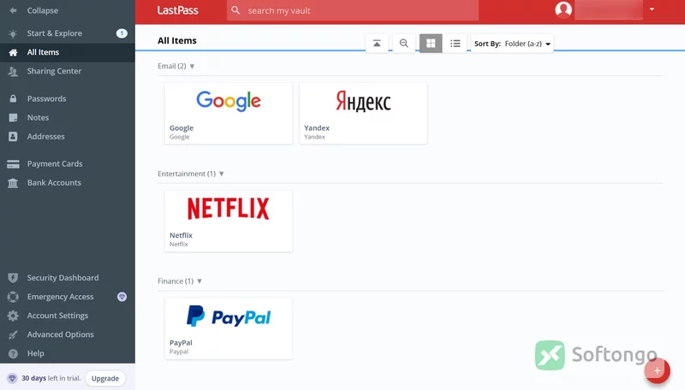685x390 pixels.
Task: Open the Yandex vault item
Action: (x=363, y=114)
